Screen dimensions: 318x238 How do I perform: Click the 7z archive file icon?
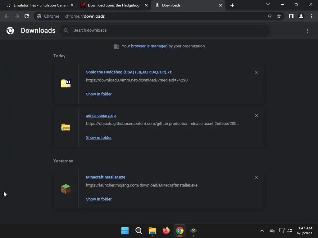click(66, 83)
